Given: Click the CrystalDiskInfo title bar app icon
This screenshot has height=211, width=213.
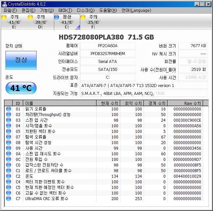Looking at the screenshot, I should pos(5,4).
